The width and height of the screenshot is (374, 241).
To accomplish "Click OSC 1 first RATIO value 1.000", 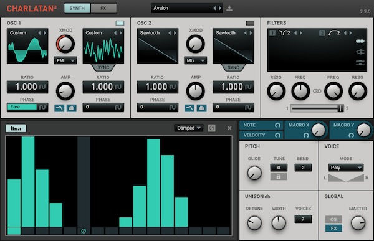I will (x=26, y=87).
